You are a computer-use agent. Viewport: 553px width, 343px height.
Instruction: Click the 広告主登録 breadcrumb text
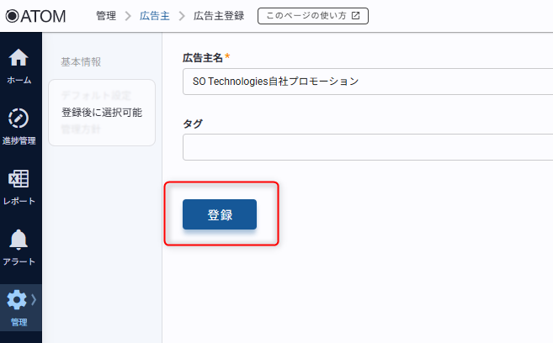tap(219, 16)
